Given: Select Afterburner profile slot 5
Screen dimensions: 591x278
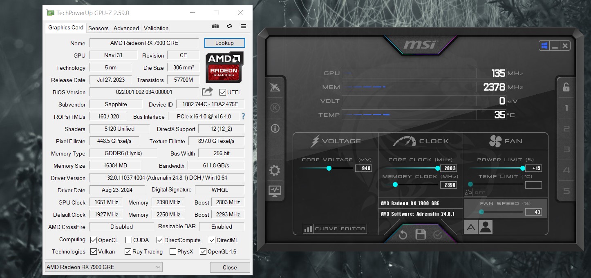Looking at the screenshot, I should click(x=566, y=191).
